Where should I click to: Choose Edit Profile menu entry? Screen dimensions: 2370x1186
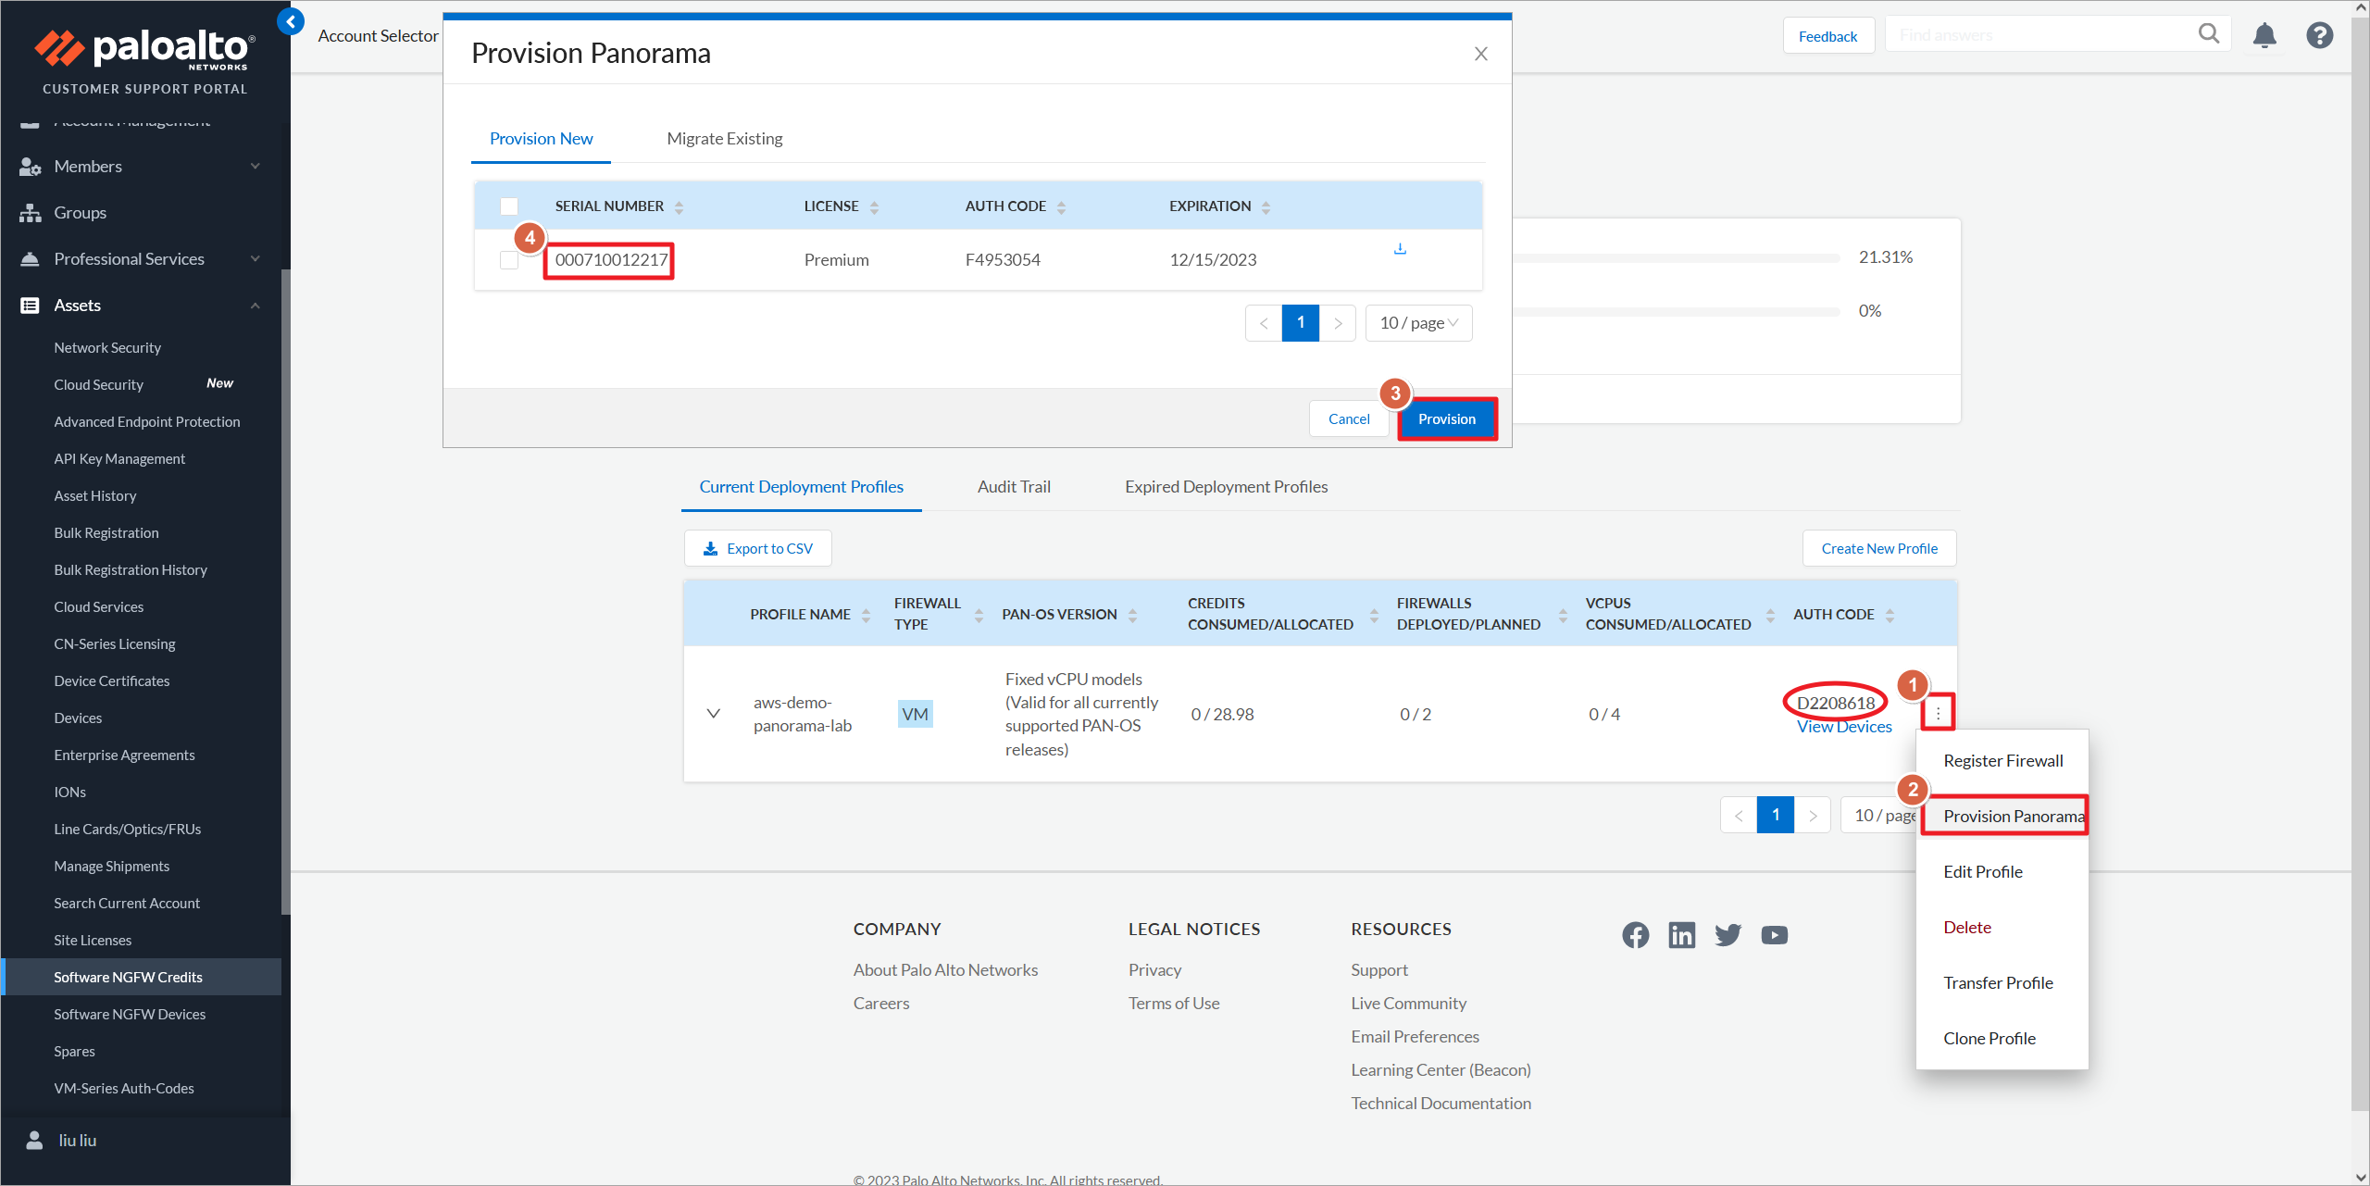pyautogui.click(x=2002, y=872)
